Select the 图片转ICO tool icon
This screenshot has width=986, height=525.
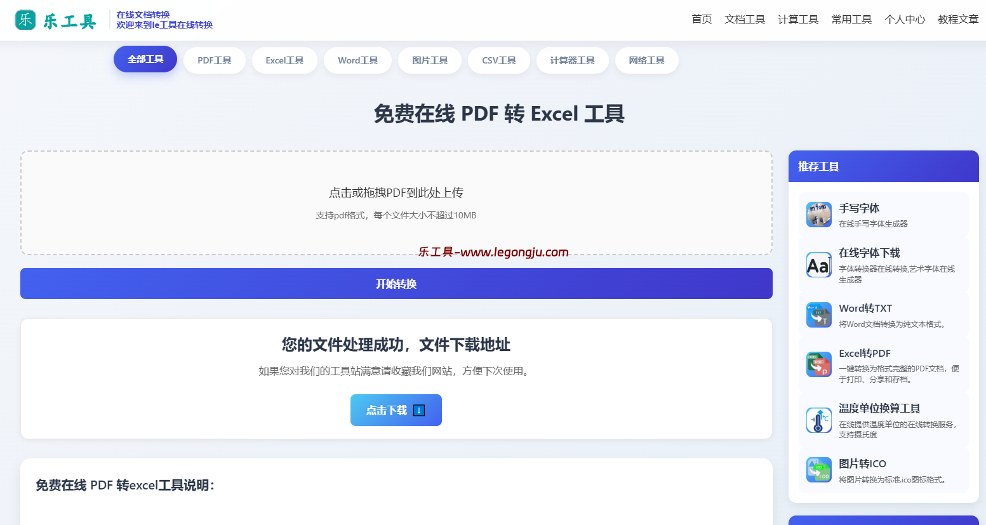point(818,470)
